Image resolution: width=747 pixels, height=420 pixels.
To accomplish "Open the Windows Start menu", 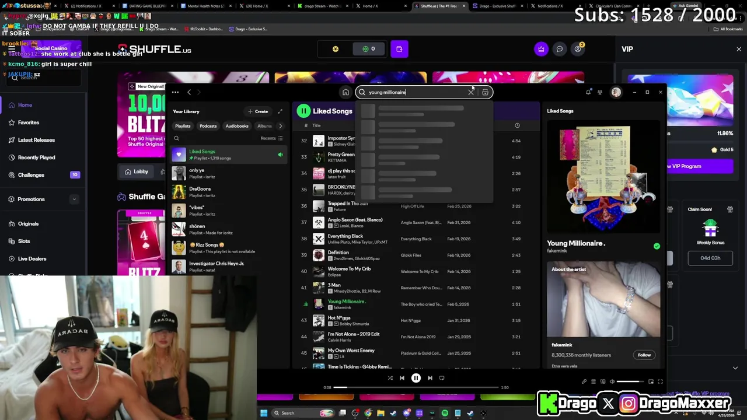I will pyautogui.click(x=264, y=413).
